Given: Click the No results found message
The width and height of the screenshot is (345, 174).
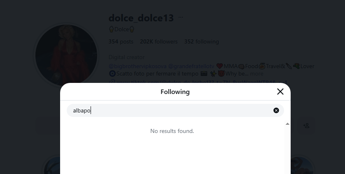Looking at the screenshot, I should click(172, 131).
